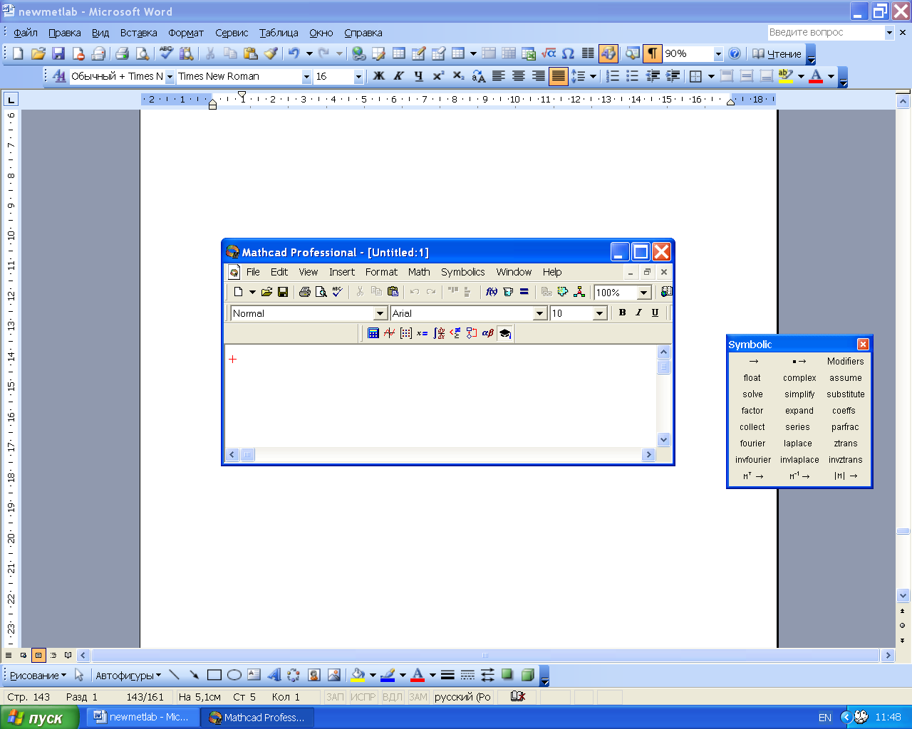Open the Graph toolbar icon in Mathcad
The height and width of the screenshot is (729, 912).
[389, 333]
